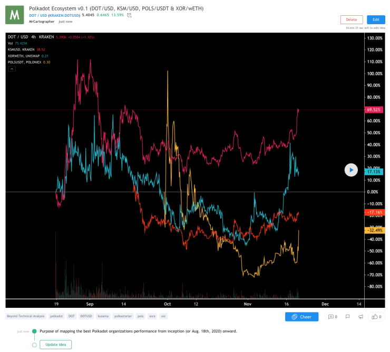Click the Delete button
Image resolution: width=390 pixels, height=352 pixels.
[352, 19]
